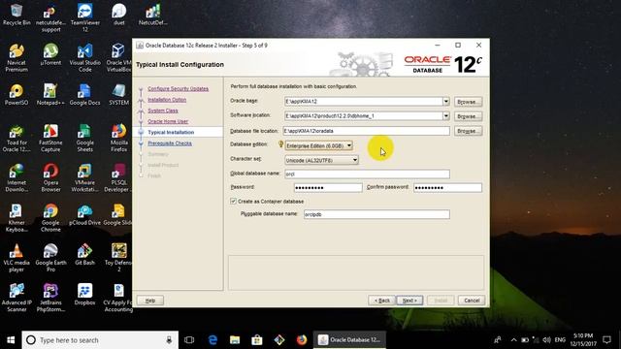Viewport: 621px width, 349px height.
Task: Click the Next button
Action: click(x=409, y=301)
